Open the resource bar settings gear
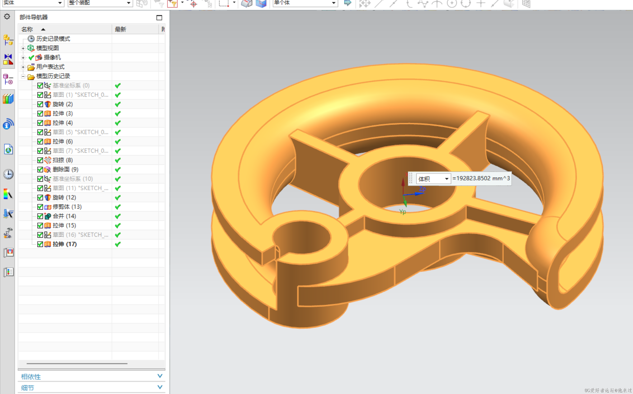 7,17
